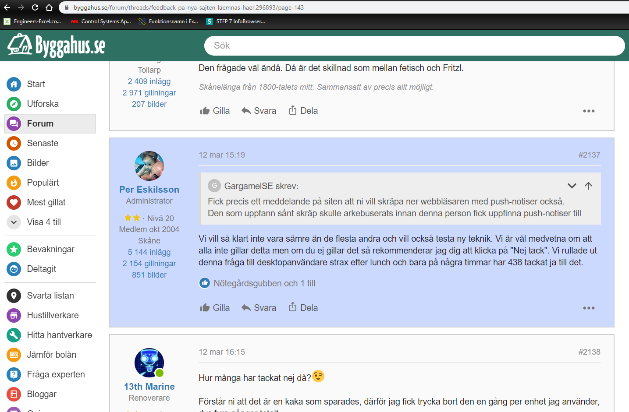Image resolution: width=629 pixels, height=412 pixels.
Task: Open Jämför bolån icon
Action: click(x=14, y=355)
